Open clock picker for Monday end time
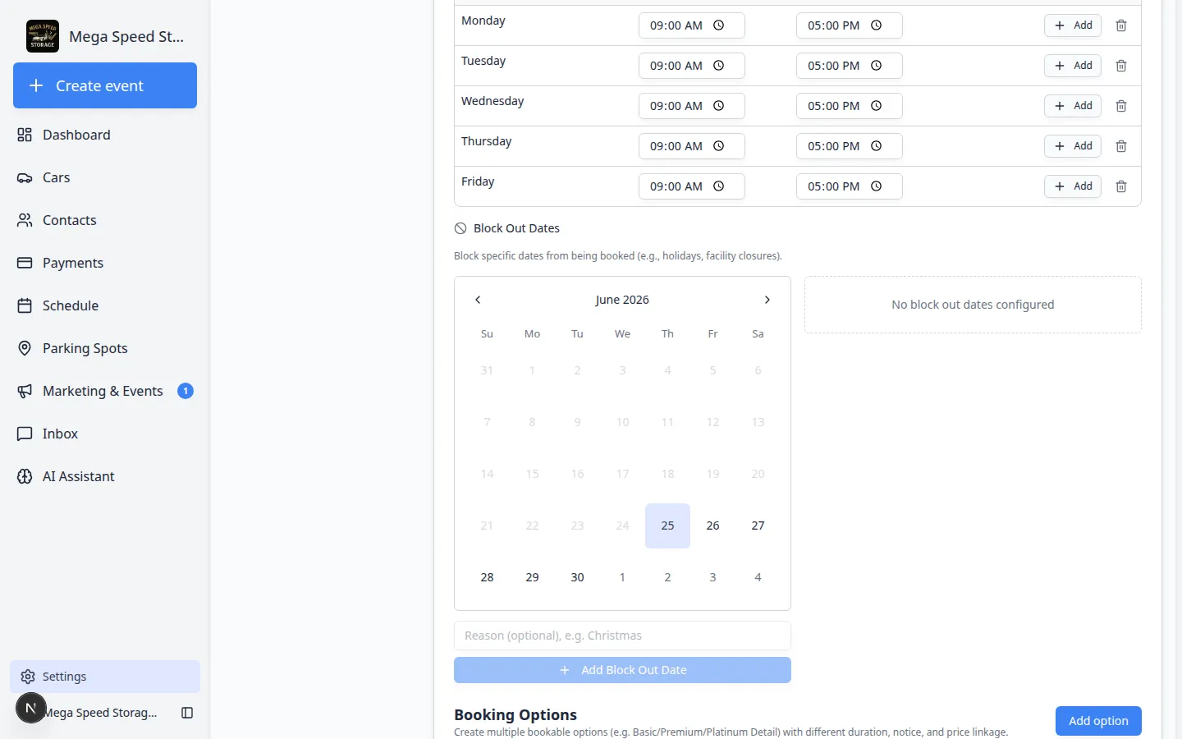This screenshot has width=1182, height=739. (876, 25)
